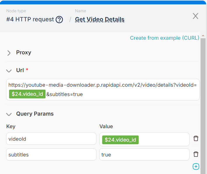This screenshot has height=174, width=207.
Task: Click Create from example (CURL) link
Action: (x=164, y=38)
